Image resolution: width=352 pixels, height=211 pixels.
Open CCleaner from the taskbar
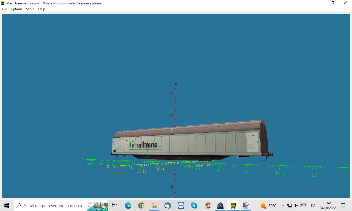(207, 206)
